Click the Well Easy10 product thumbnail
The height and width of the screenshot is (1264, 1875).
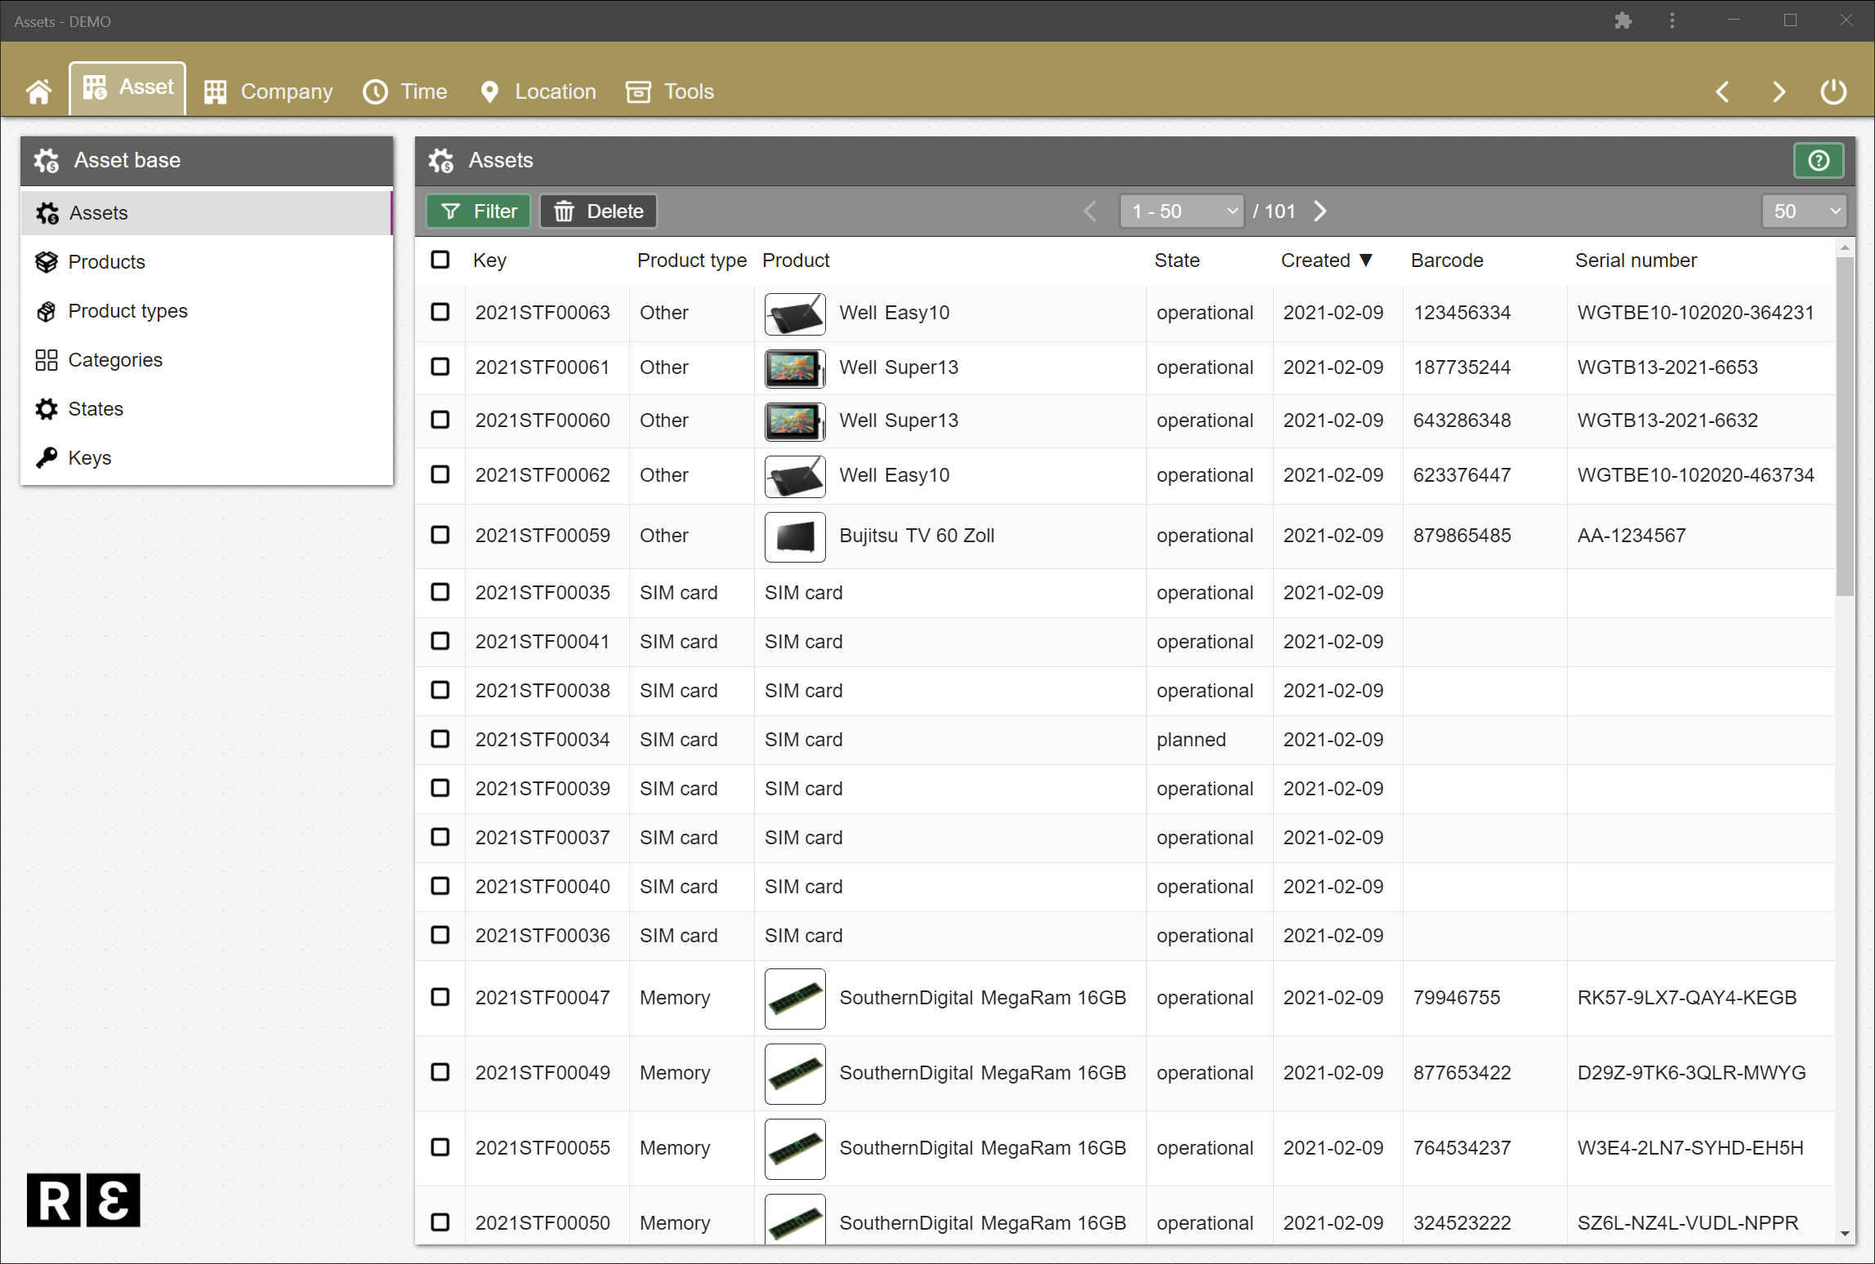coord(794,313)
